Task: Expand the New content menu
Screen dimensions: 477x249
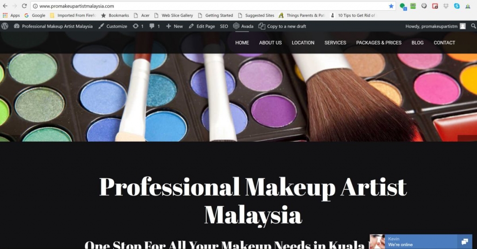Action: pos(174,26)
